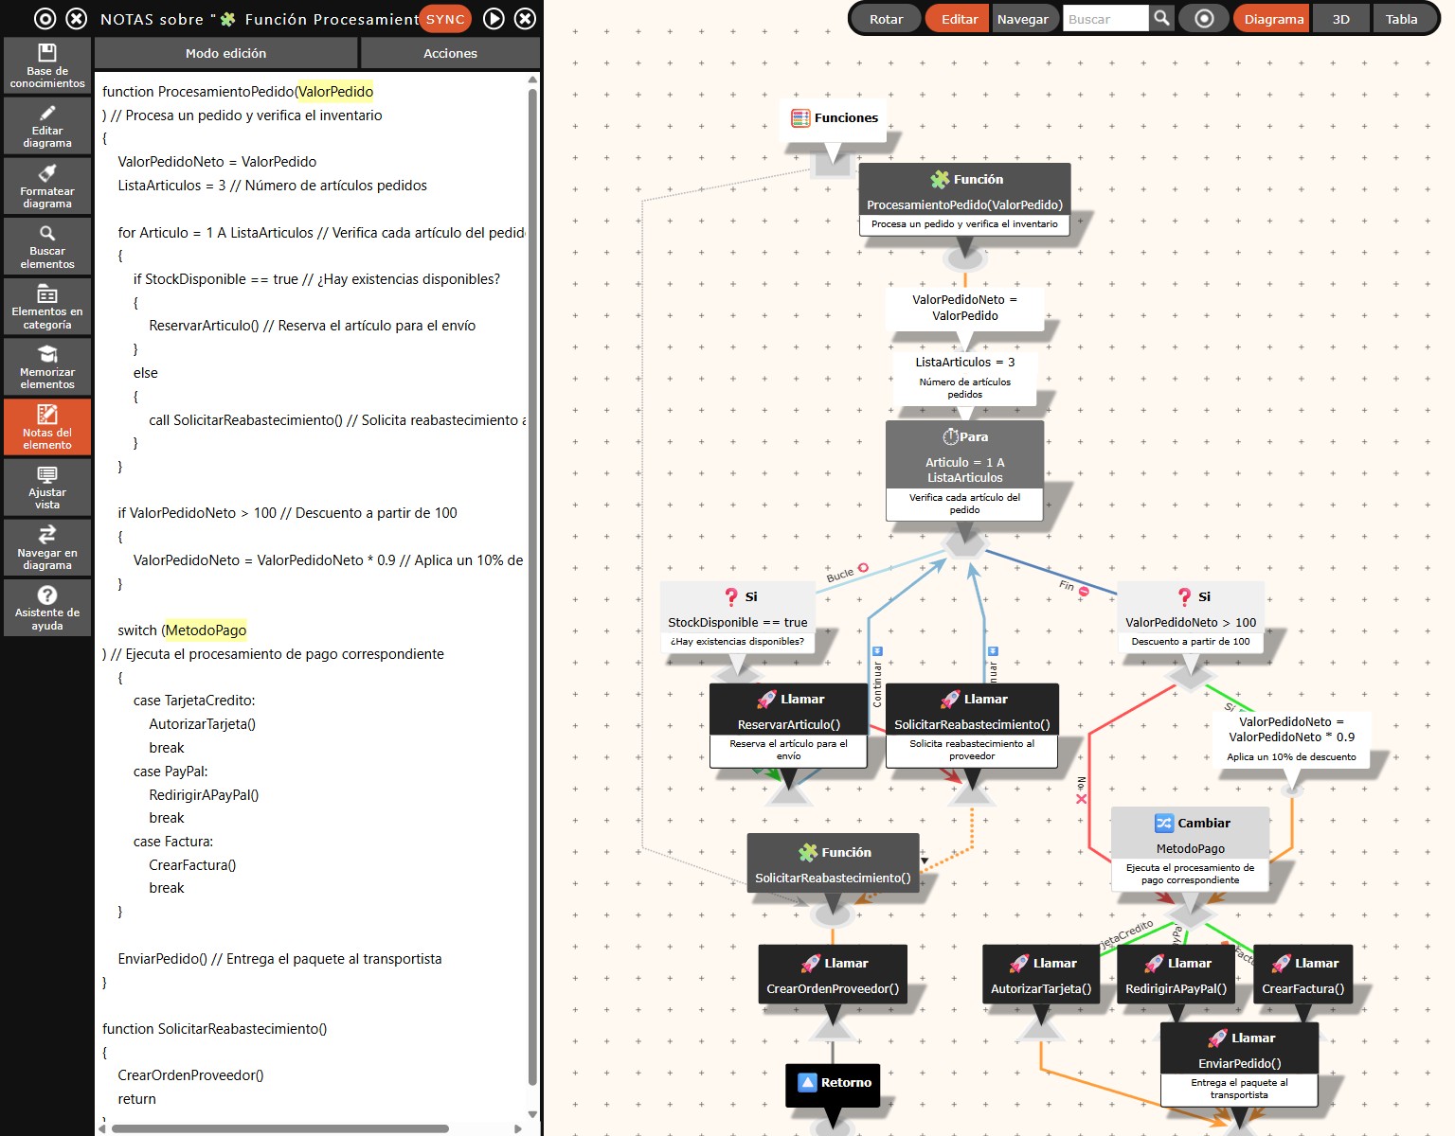Viewport: 1455px width, 1136px height.
Task: Select Navegar mode in top toolbar
Action: (1023, 19)
